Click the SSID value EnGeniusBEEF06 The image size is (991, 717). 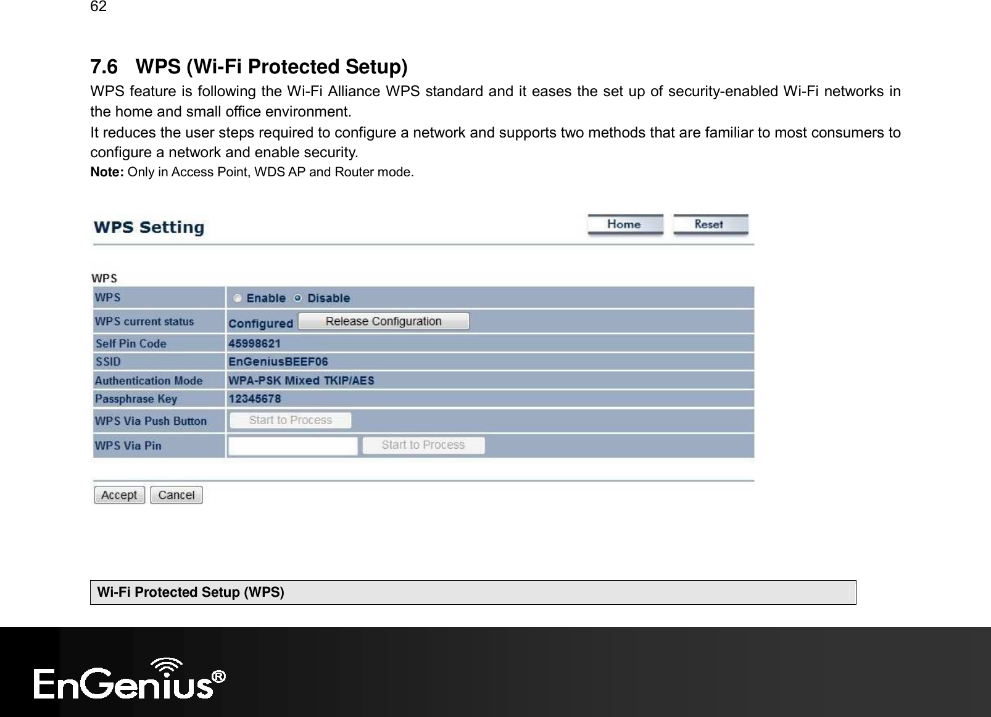click(x=278, y=362)
